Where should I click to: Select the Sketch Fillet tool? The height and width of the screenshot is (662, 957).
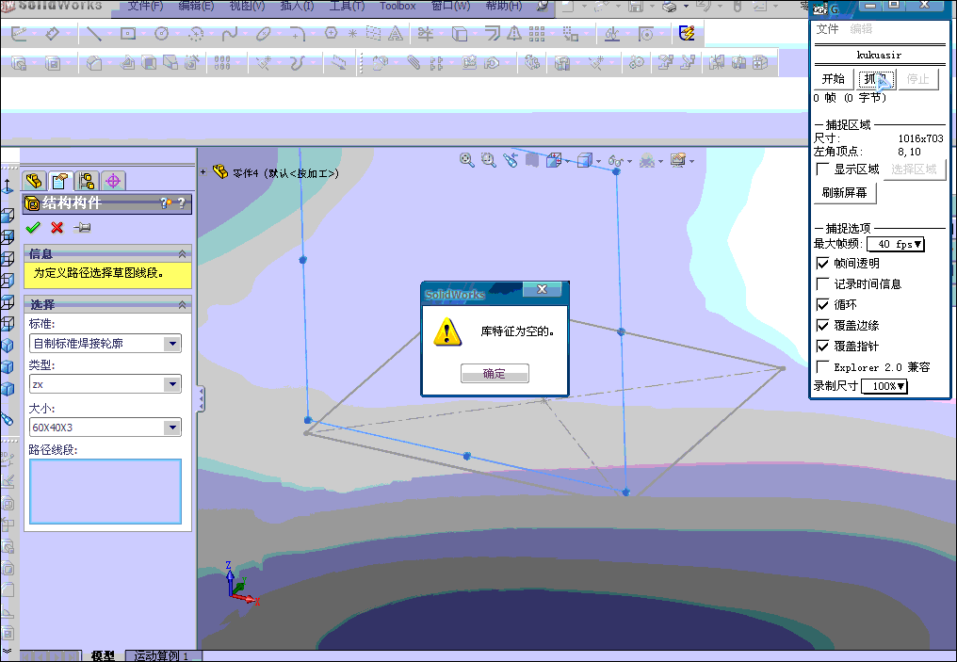coord(297,34)
